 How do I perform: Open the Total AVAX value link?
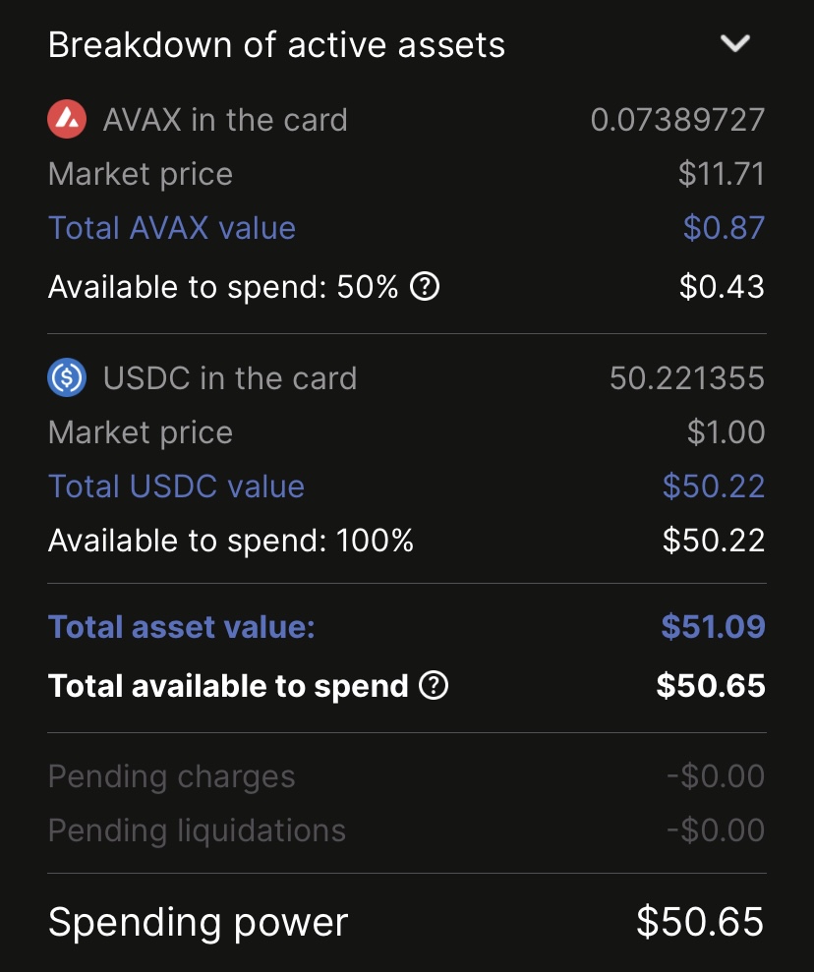[172, 228]
